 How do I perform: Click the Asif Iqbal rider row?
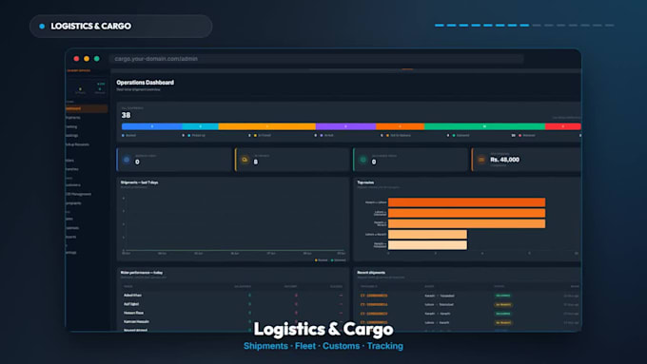pyautogui.click(x=233, y=304)
